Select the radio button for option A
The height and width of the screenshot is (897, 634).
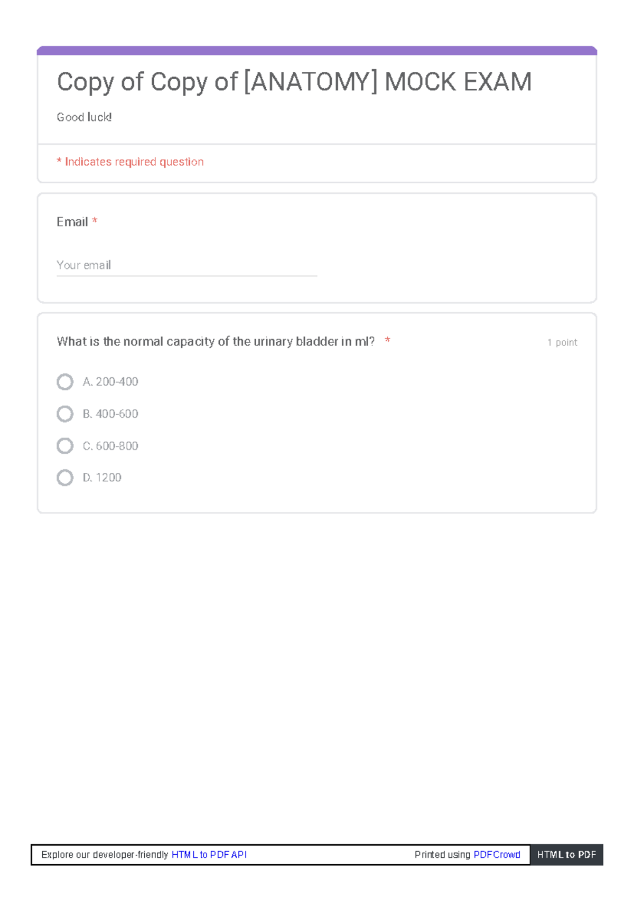point(65,381)
